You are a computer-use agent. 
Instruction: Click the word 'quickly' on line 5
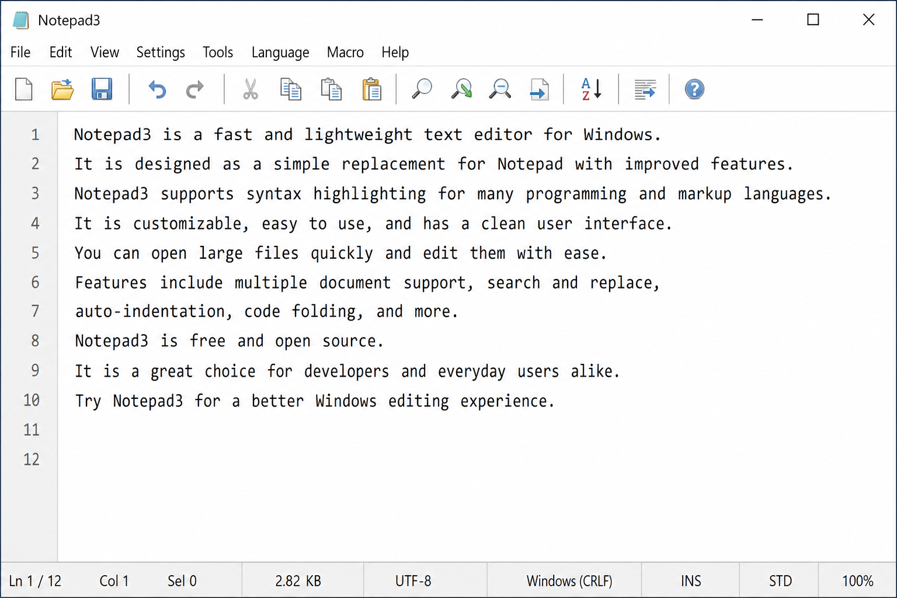(342, 254)
